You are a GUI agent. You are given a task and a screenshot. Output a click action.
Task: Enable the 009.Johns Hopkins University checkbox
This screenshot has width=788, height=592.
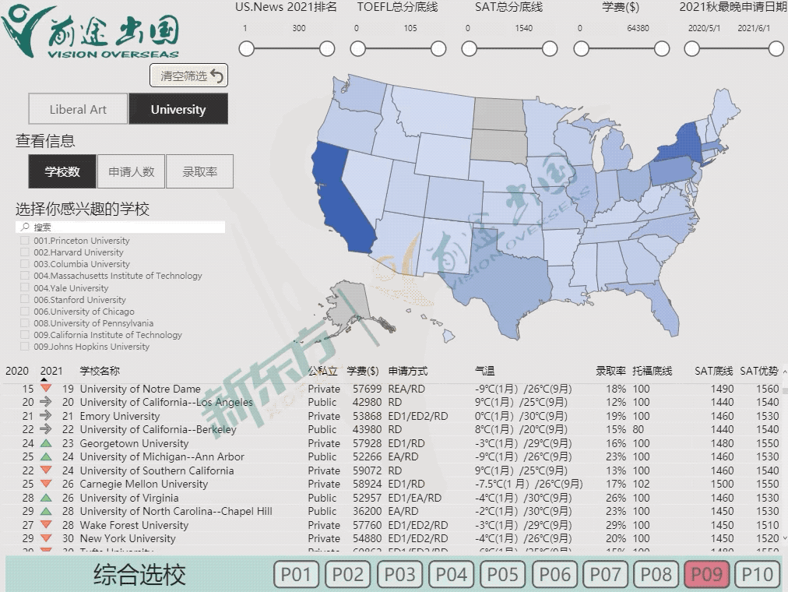[x=25, y=347]
